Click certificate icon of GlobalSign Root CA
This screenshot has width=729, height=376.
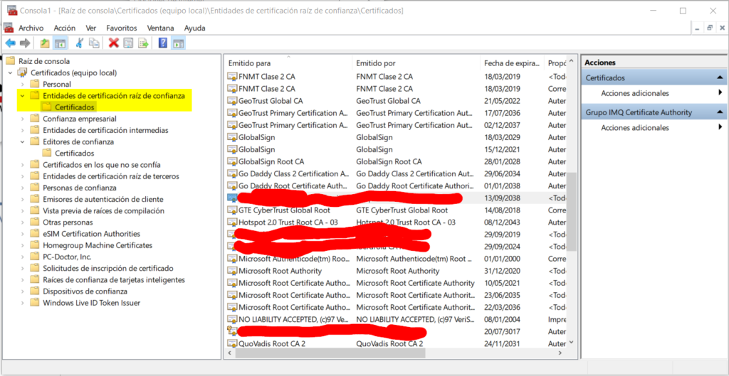232,161
